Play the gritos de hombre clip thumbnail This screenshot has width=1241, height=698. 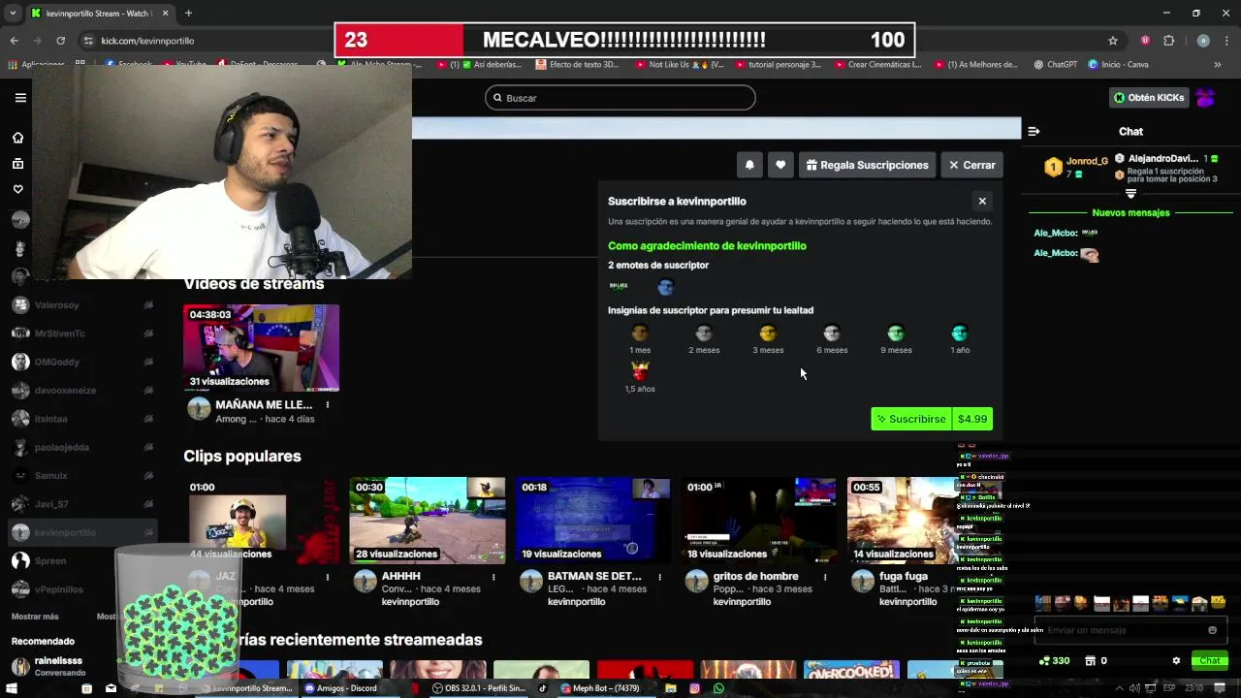coord(758,521)
